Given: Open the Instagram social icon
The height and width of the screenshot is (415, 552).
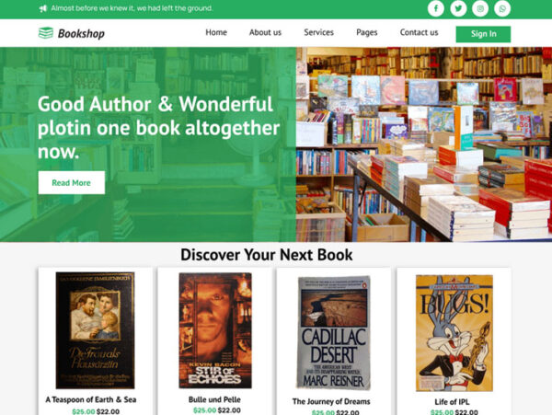Looking at the screenshot, I should tap(480, 8).
